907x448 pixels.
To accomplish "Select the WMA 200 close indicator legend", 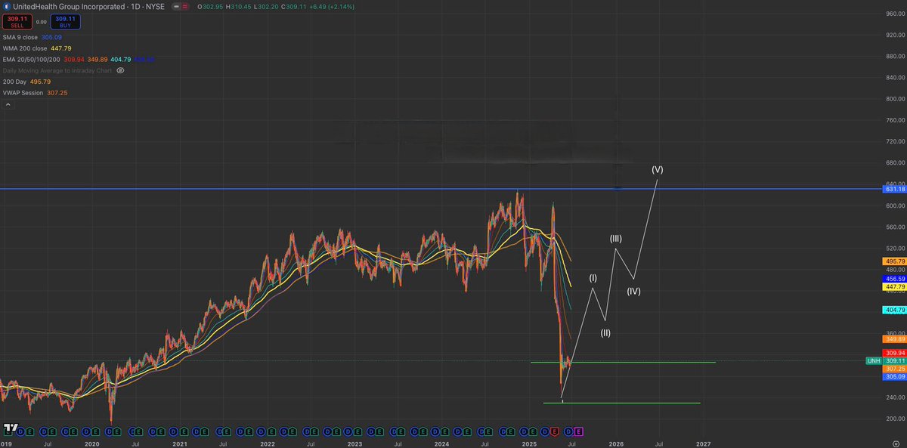I will 38,49.
